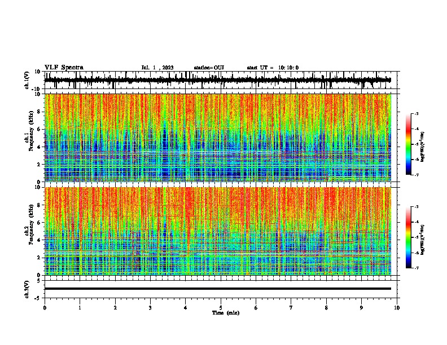The height and width of the screenshot is (345, 447).
Task: Select the "station=OUJ" header text
Action: (x=209, y=68)
